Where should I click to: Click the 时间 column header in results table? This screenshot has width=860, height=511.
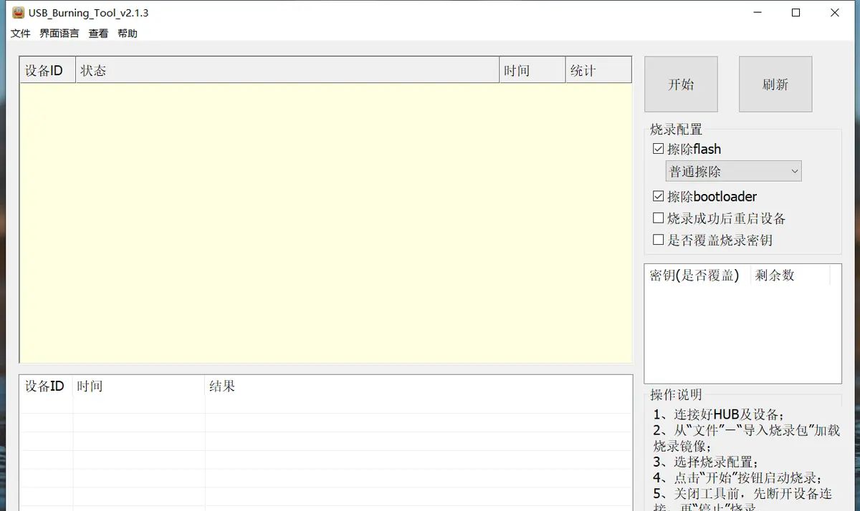tap(139, 386)
